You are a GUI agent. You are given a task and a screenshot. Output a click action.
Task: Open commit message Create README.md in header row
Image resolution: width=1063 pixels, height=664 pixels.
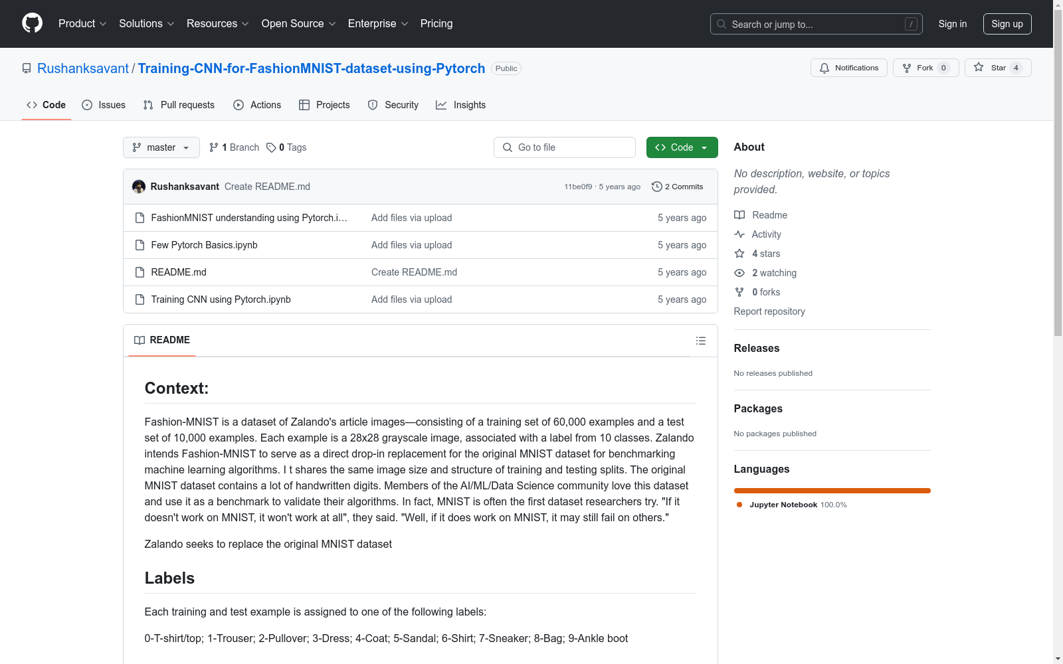(x=267, y=187)
